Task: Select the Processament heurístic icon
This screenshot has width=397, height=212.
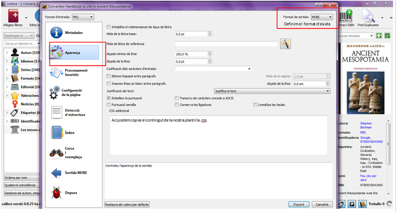Action: tap(56, 73)
